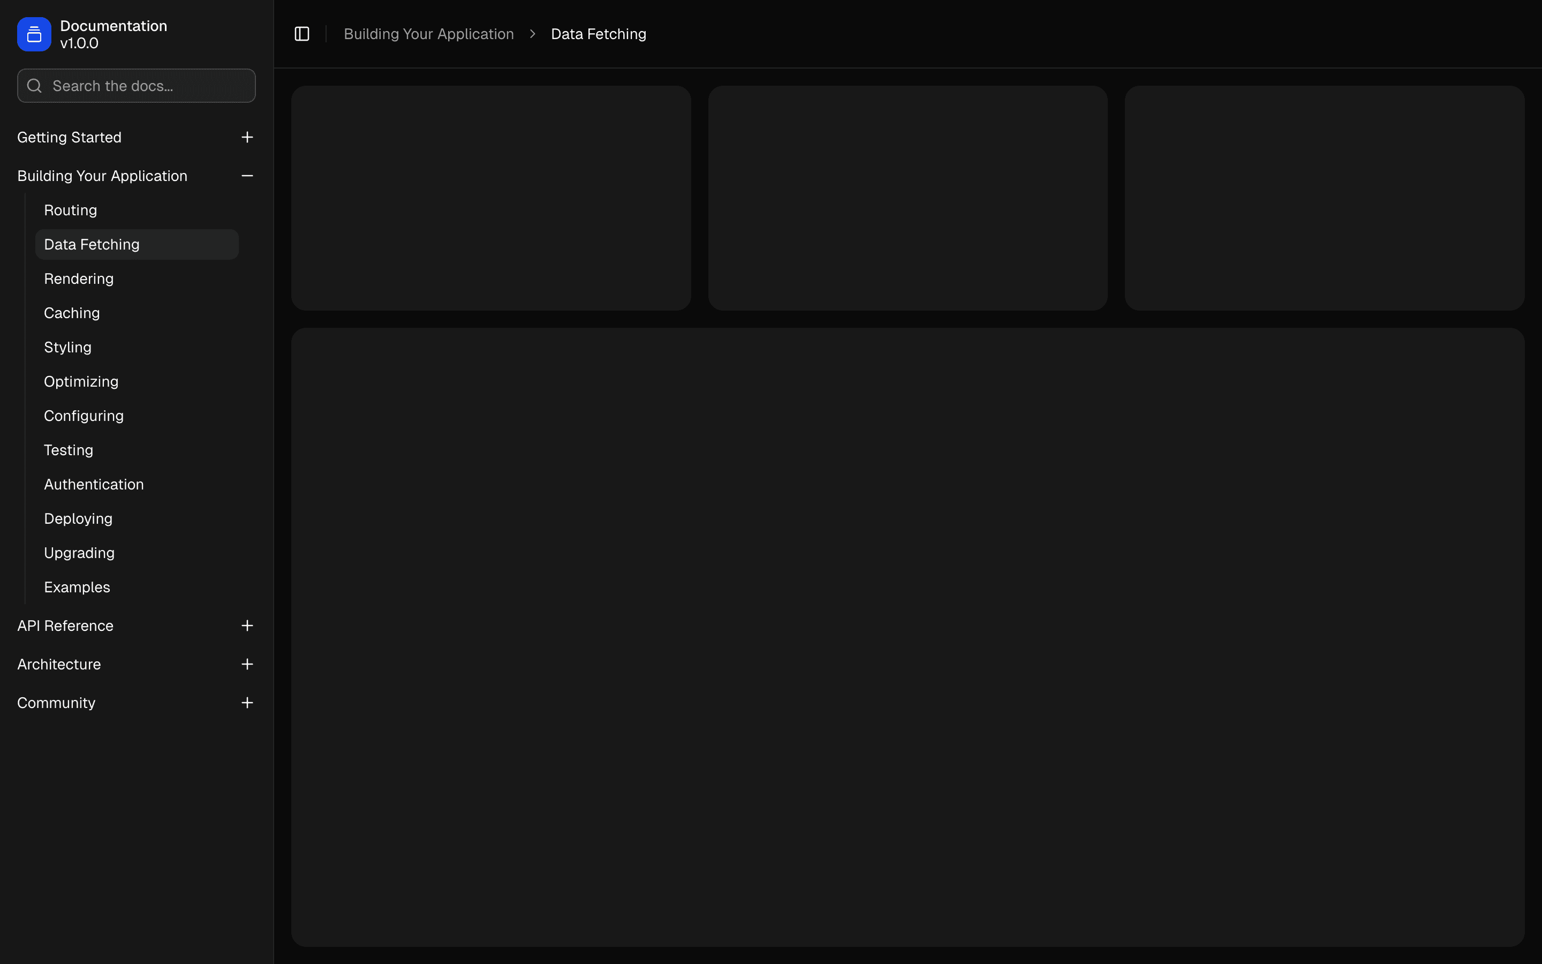Expand Getting Started with plus icon
The width and height of the screenshot is (1542, 964).
[x=247, y=137]
